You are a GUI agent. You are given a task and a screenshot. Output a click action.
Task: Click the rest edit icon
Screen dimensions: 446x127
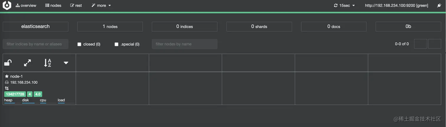click(72, 5)
